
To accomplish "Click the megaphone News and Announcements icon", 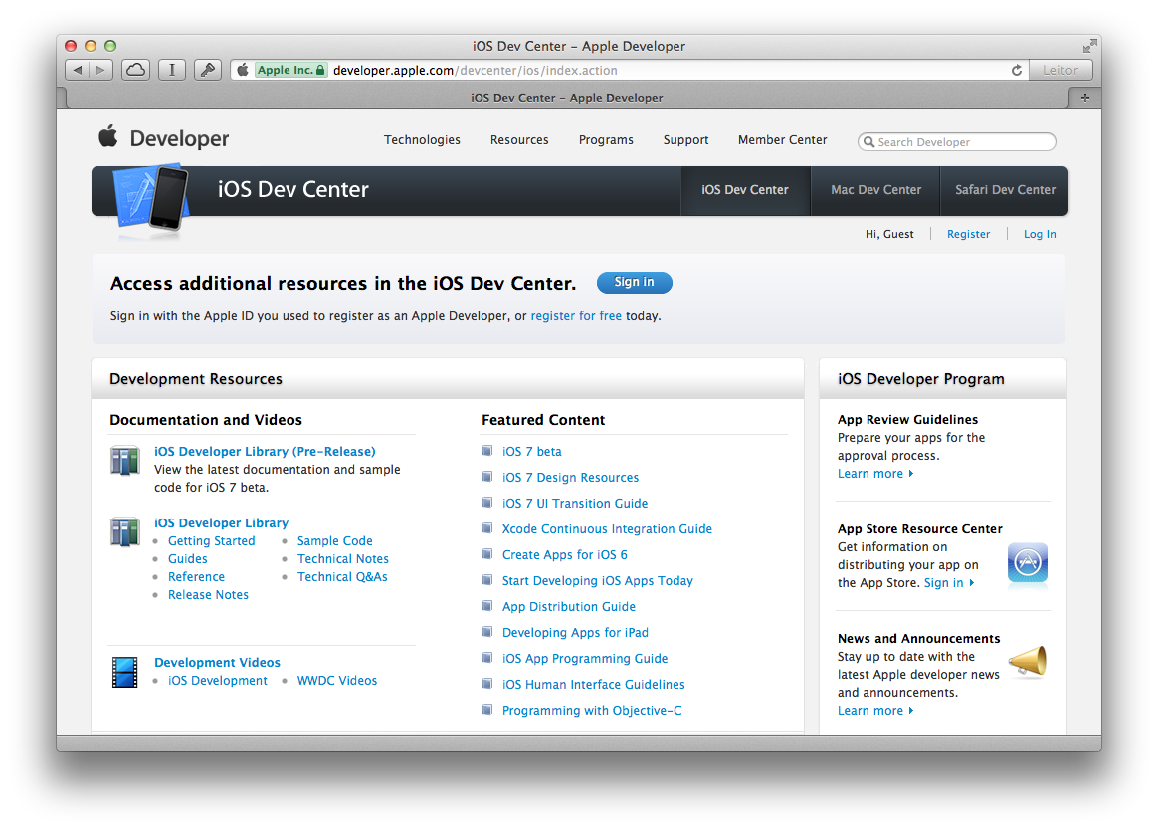I will point(1028,661).
